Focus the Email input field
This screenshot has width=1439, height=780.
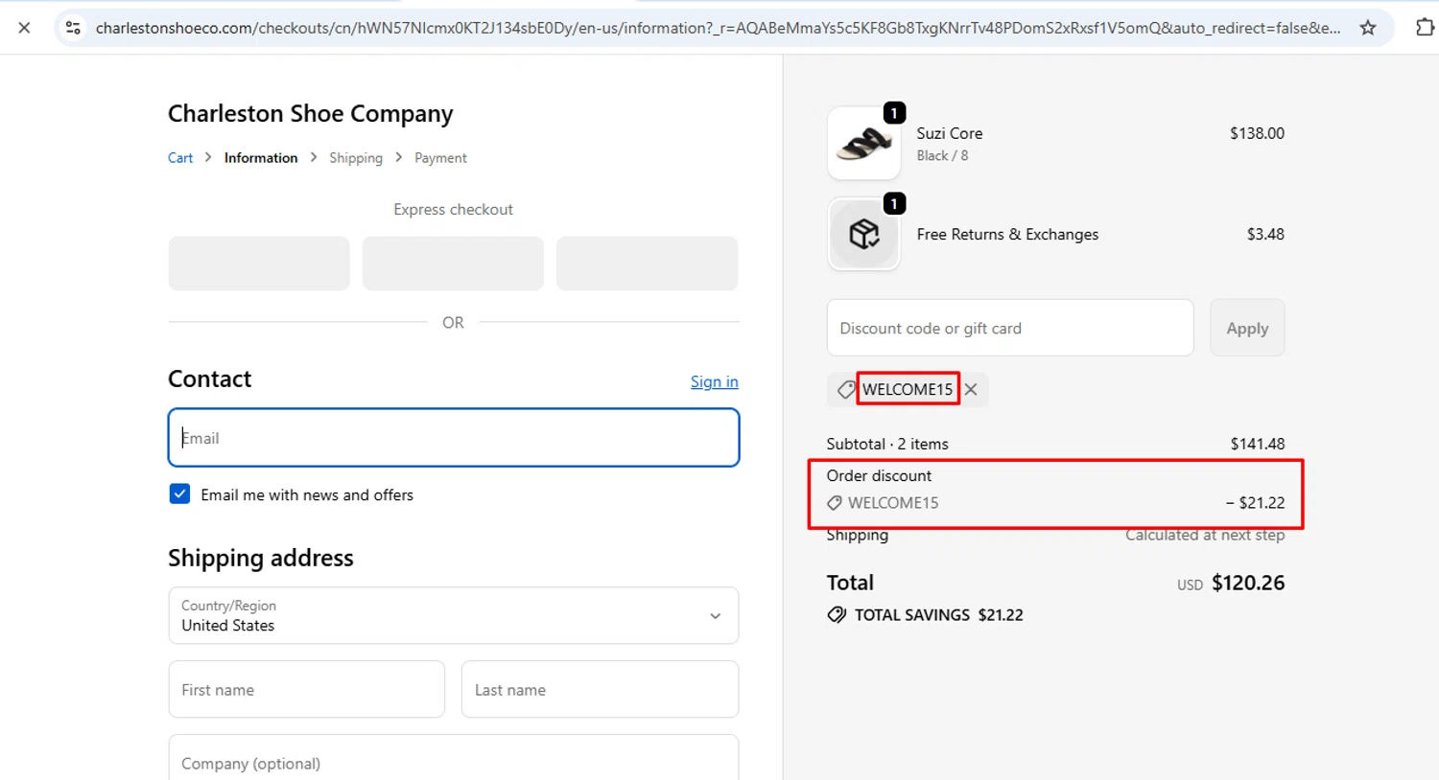(x=453, y=438)
